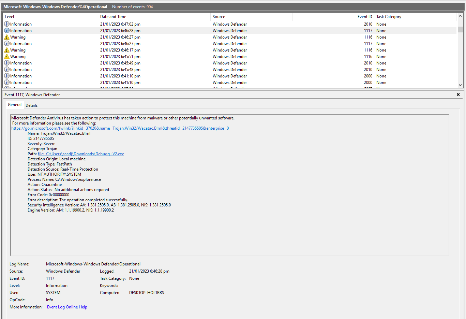The height and width of the screenshot is (319, 466).
Task: Close the Event 1117 preview pane
Action: (x=458, y=95)
